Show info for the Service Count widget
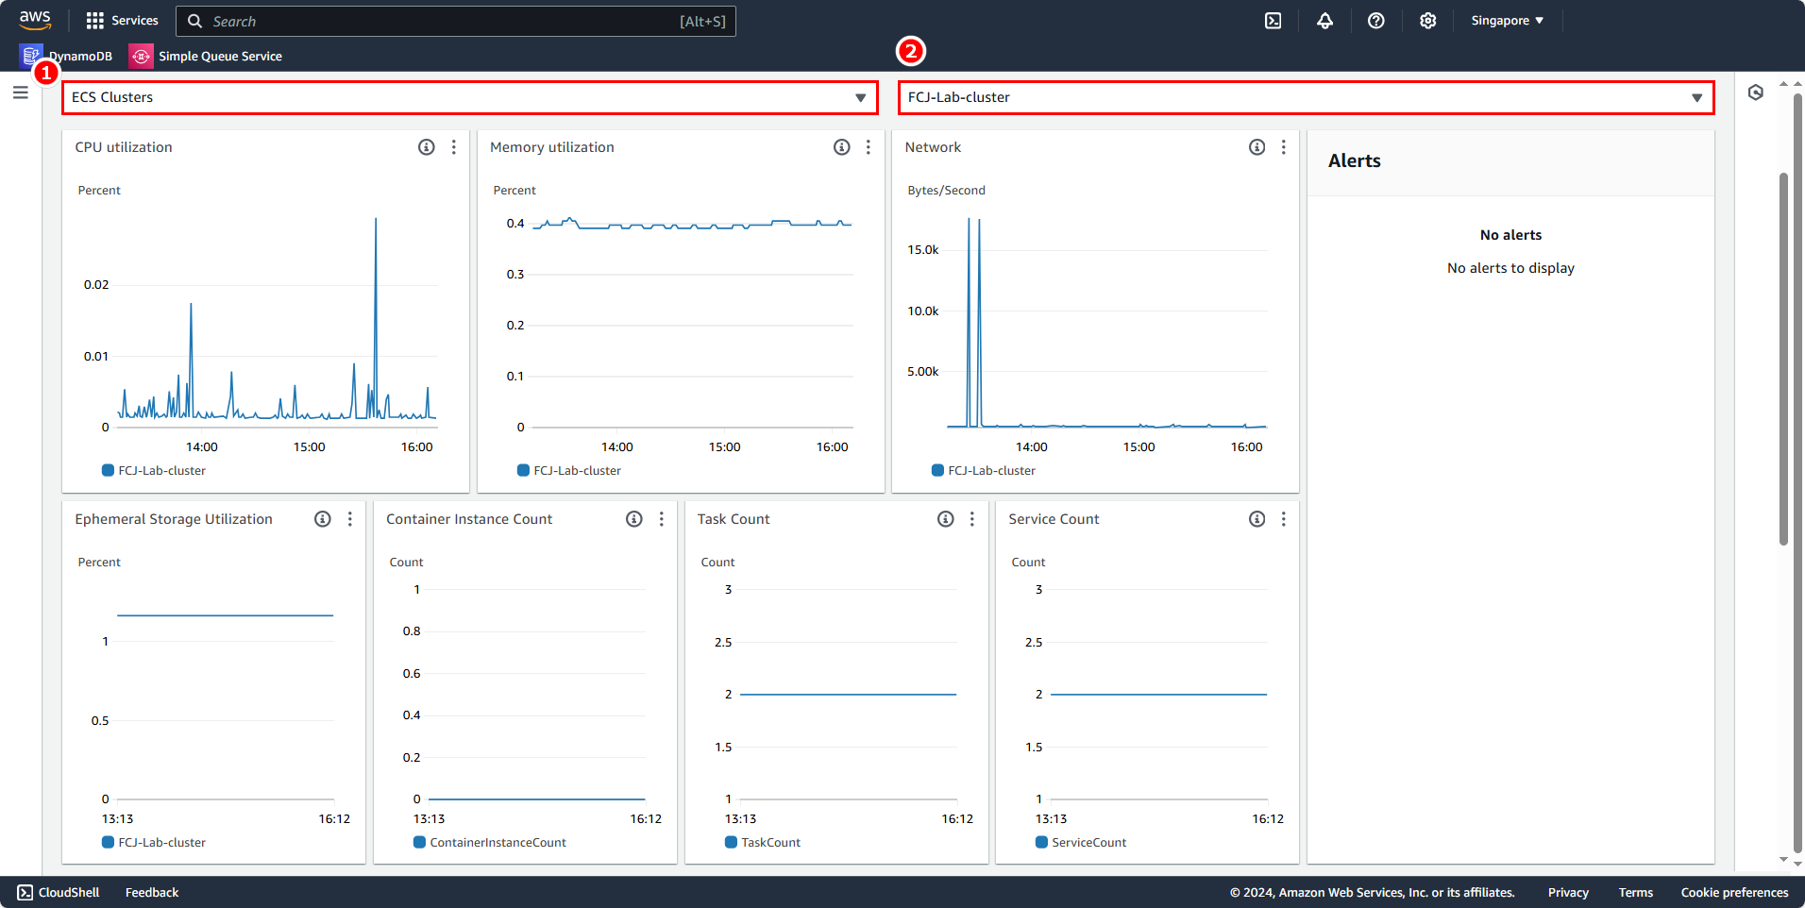This screenshot has height=908, width=1805. coord(1257,519)
